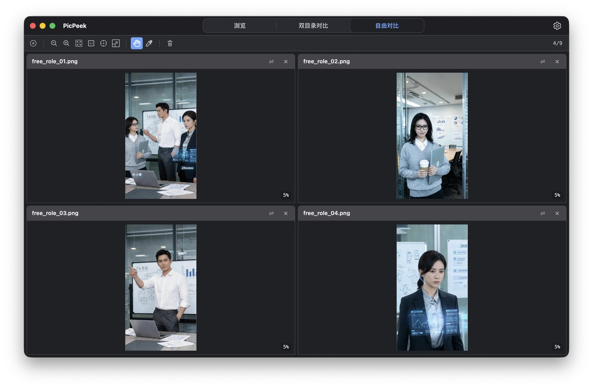Select the eyedropper color picker tool
The width and height of the screenshot is (593, 389).
tap(149, 43)
